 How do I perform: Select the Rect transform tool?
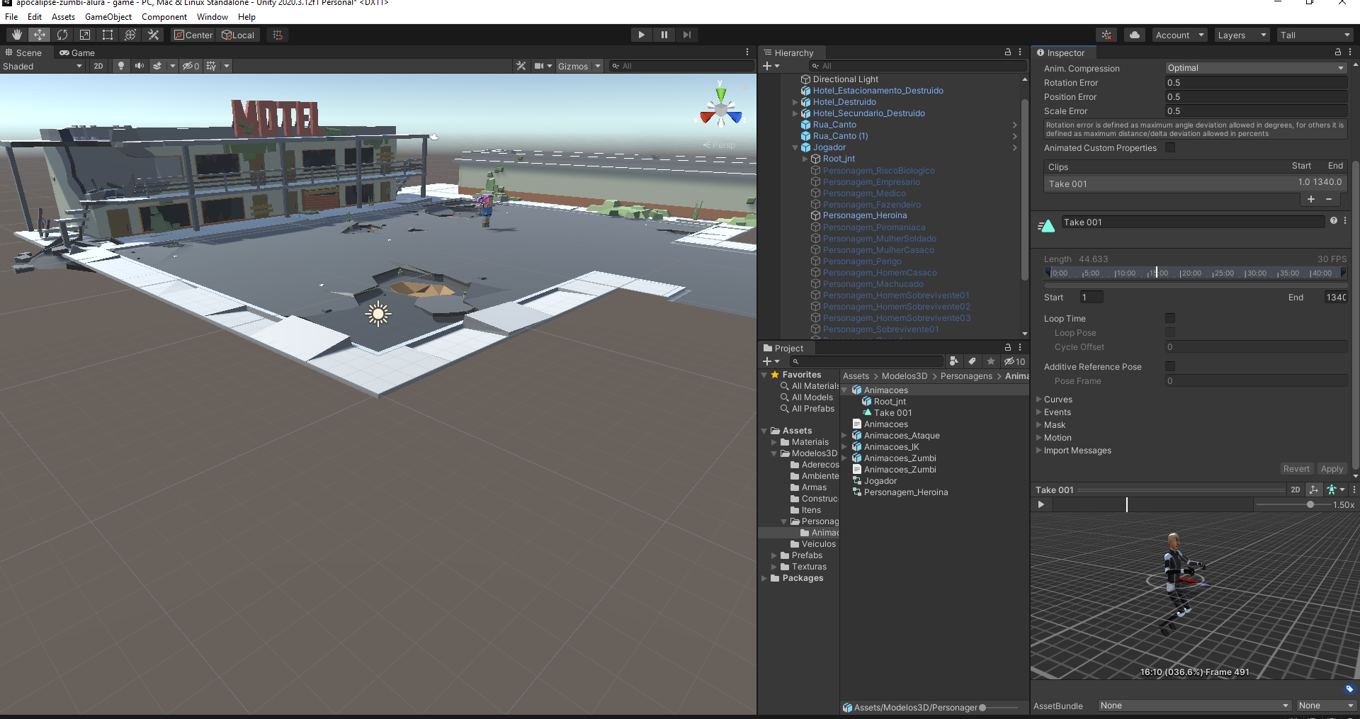click(108, 35)
